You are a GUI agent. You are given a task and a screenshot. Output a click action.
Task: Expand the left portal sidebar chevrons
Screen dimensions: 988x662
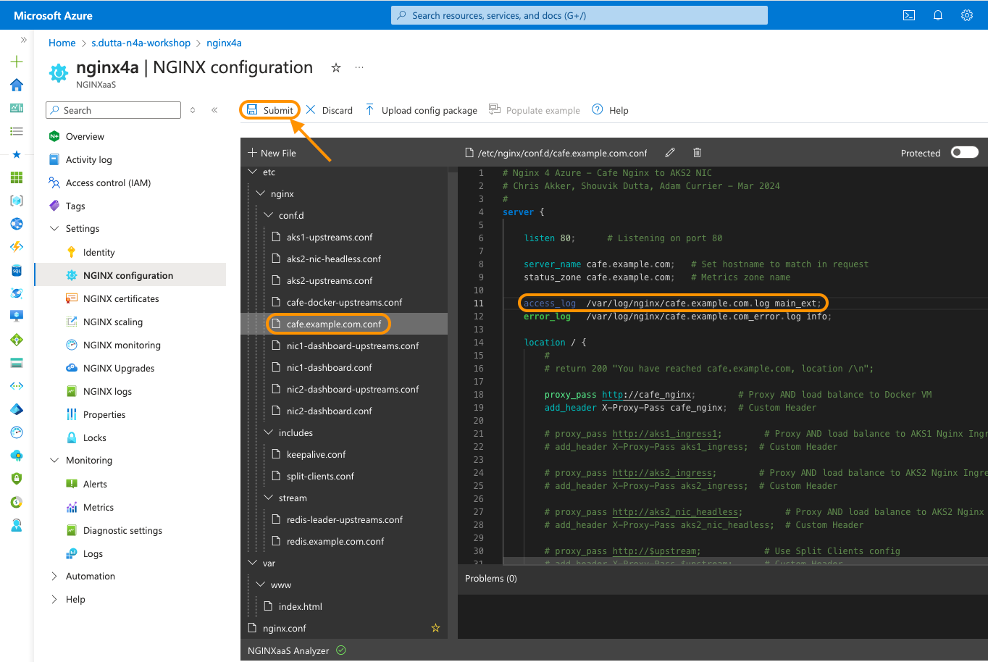24,41
